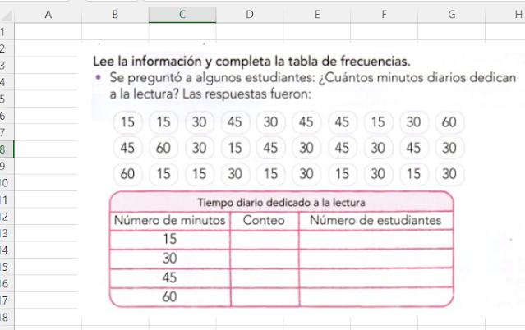Screen dimensions: 525x330
Task: Select column F header
Action: 385,15
